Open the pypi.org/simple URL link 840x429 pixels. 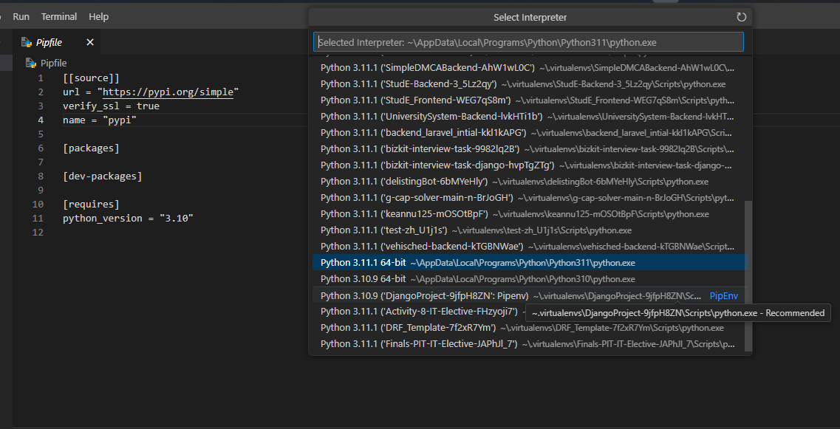(x=170, y=92)
